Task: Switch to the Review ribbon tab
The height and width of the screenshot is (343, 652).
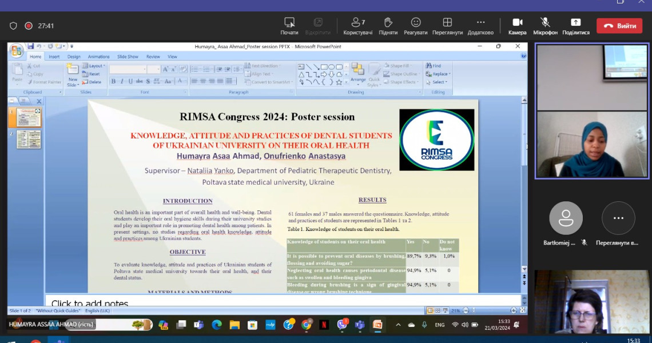Action: pyautogui.click(x=153, y=57)
